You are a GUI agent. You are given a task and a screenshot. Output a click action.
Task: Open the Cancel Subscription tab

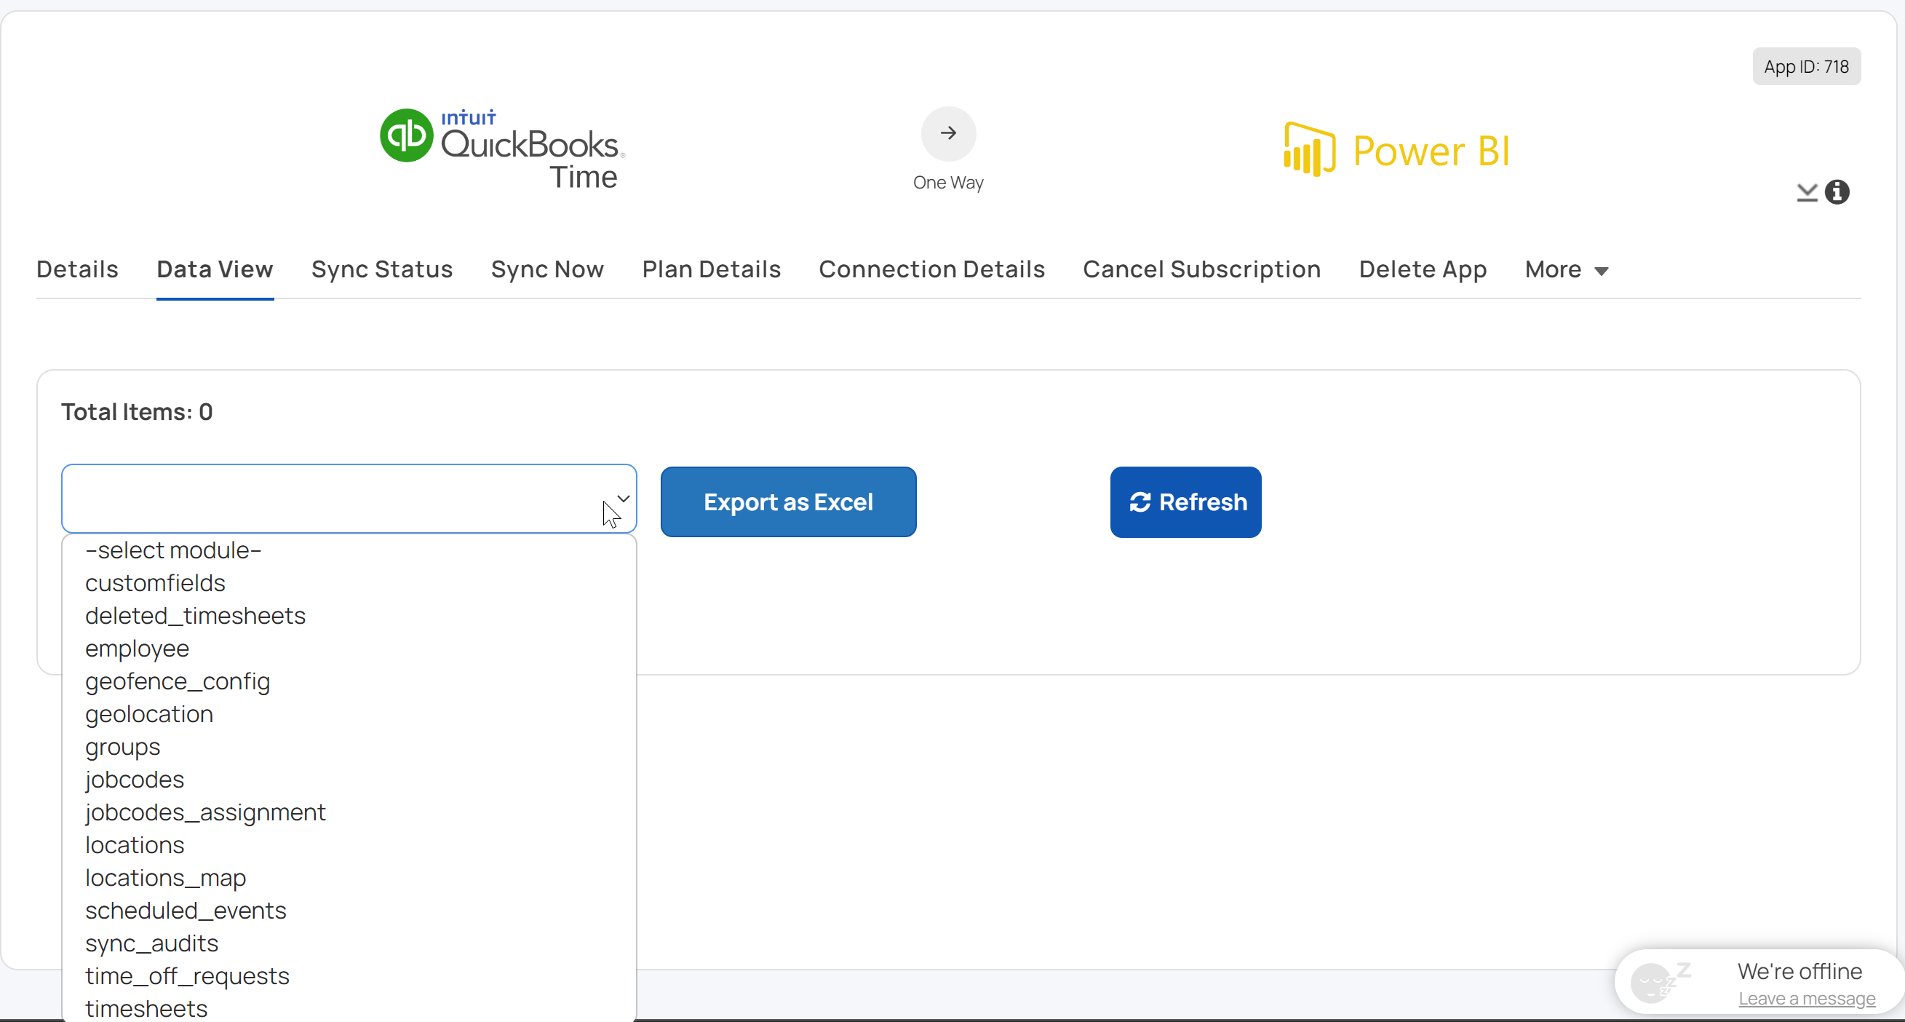1201,269
